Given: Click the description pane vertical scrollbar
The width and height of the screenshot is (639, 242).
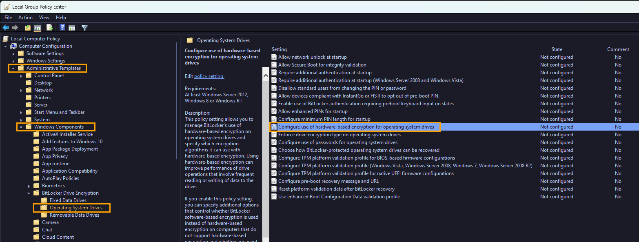Looking at the screenshot, I should coord(266,155).
